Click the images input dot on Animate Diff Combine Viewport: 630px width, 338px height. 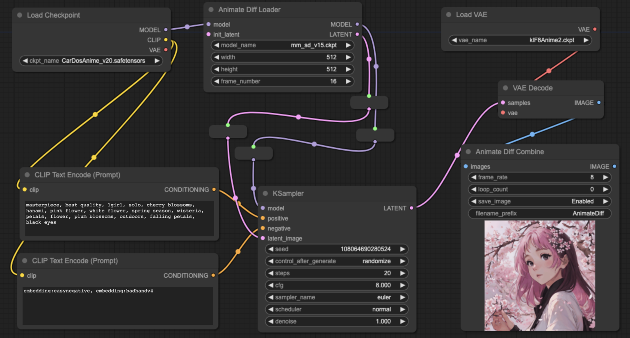(466, 167)
